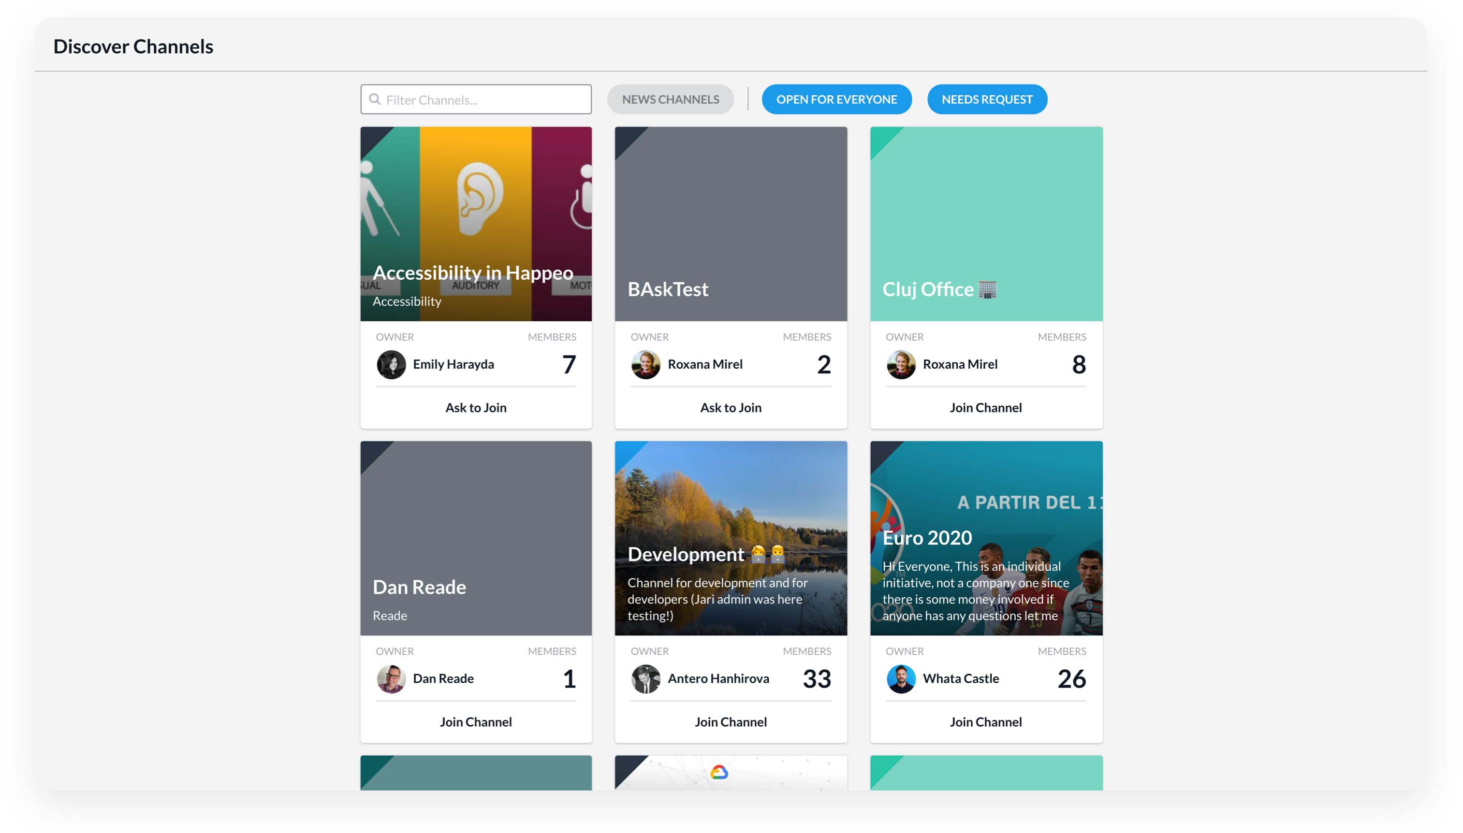The width and height of the screenshot is (1463, 833).
Task: Click Antero Hanhirova's owner avatar
Action: (x=645, y=678)
